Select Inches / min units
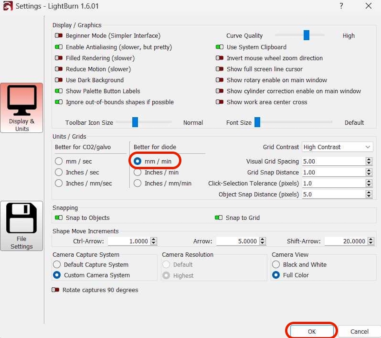The width and height of the screenshot is (381, 338). pos(137,172)
